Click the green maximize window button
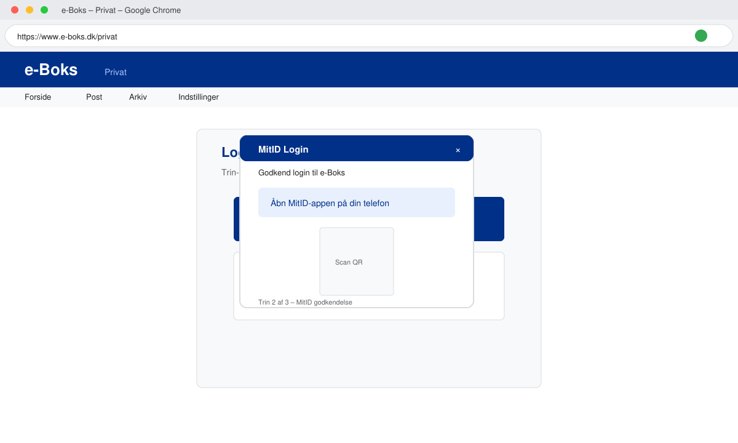 click(44, 10)
